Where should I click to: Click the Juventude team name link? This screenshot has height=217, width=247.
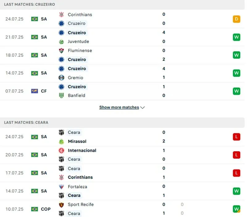point(78,42)
